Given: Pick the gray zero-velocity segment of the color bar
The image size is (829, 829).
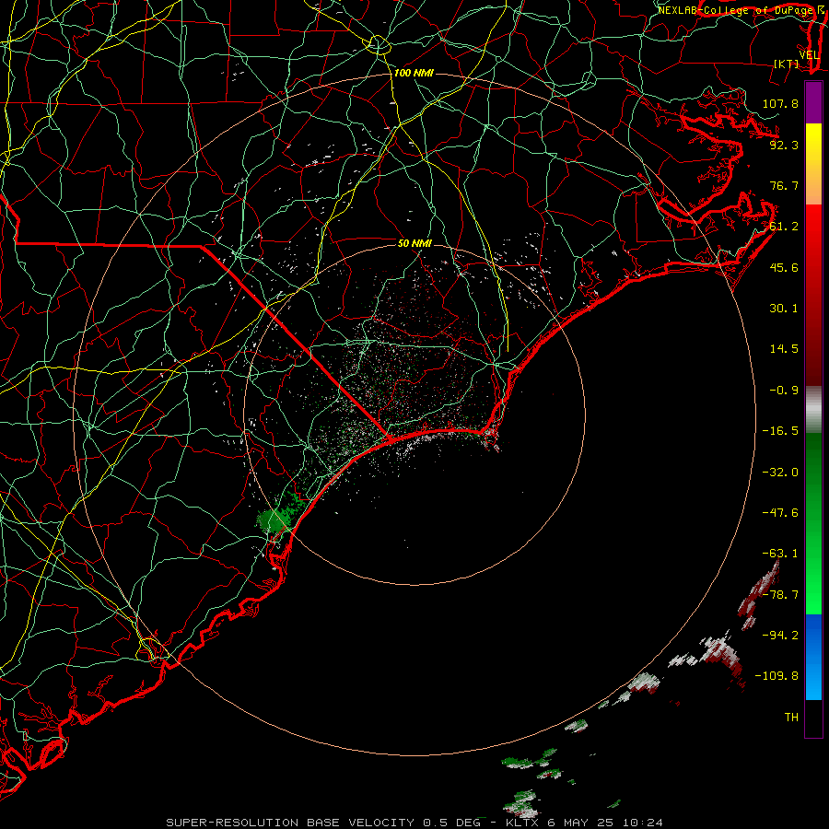Looking at the screenshot, I should tap(813, 410).
